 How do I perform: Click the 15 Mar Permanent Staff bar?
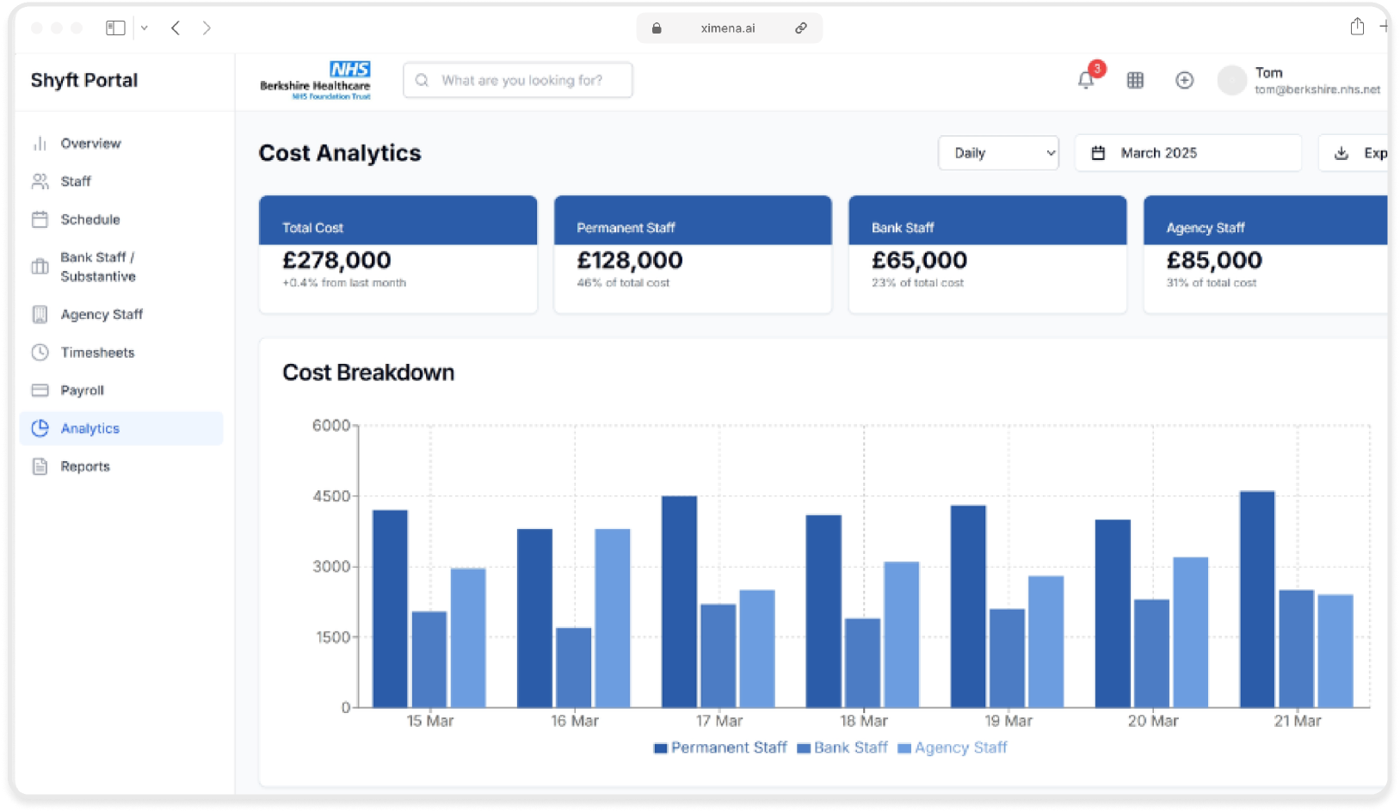391,609
